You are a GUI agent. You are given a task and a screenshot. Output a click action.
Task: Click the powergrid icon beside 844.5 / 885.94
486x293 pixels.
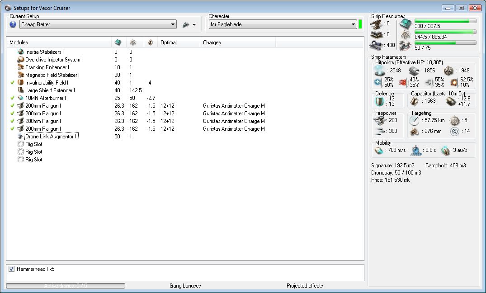tap(406, 35)
